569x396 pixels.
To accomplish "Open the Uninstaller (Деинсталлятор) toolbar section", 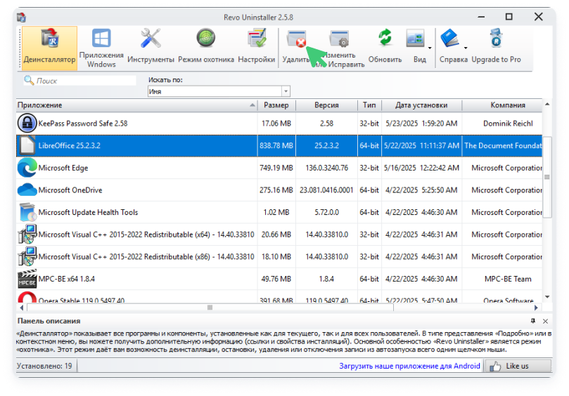I will [49, 47].
